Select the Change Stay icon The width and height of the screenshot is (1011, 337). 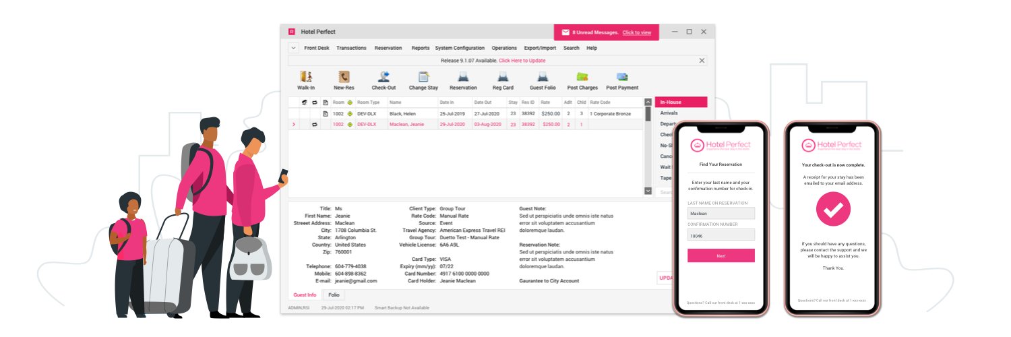[423, 78]
